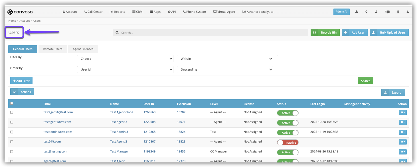
Task: Toggle Test Agent 2 status to active
Action: pyautogui.click(x=288, y=143)
